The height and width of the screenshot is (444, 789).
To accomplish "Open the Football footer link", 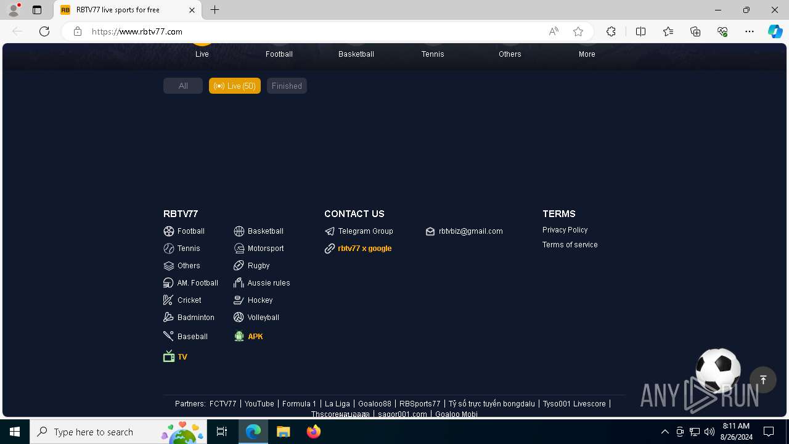I will [x=191, y=231].
